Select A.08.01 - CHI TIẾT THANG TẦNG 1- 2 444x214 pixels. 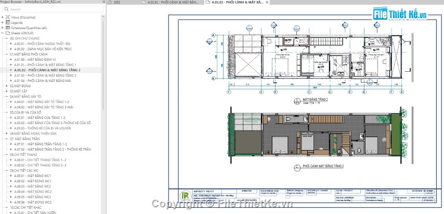[x=40, y=160]
